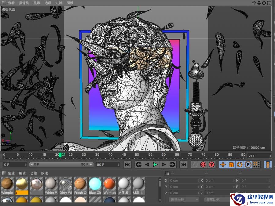Toggle the parameter keyframing P icon
Screen dimensions: 275x206
click(x=248, y=165)
